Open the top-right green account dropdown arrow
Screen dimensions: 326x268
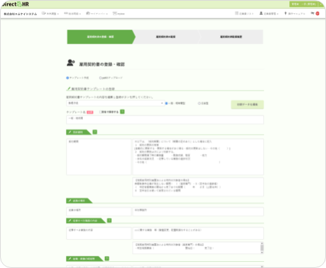[x=321, y=4]
